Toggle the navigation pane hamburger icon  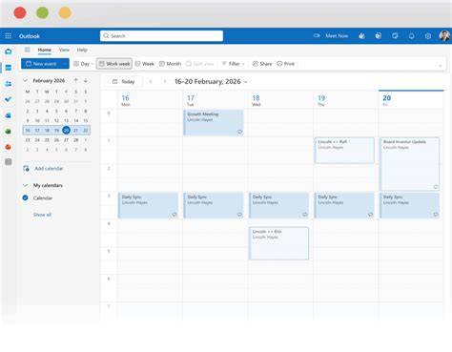pos(28,50)
